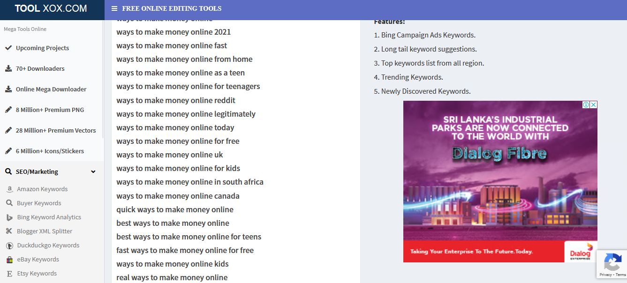Click 'ways to make money online fast'
Screen dimensions: 627x283
tap(172, 45)
